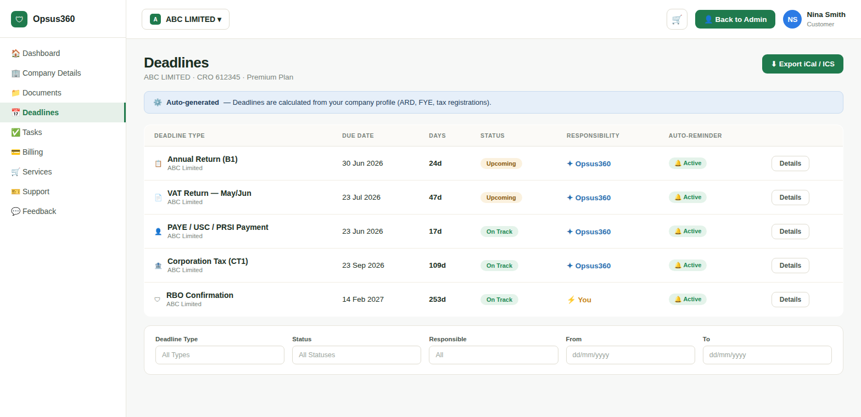This screenshot has width=861, height=417.
Task: Open Details for RBO Confirmation
Action: point(790,300)
